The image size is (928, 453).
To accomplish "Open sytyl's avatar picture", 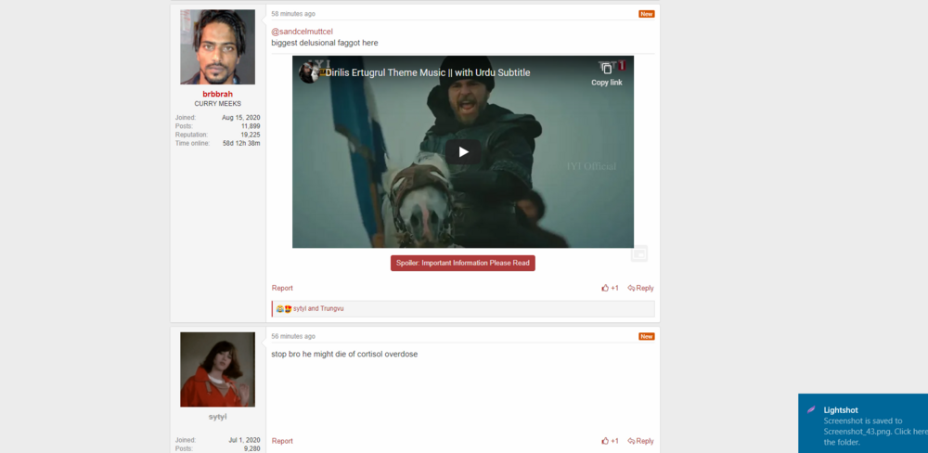I will click(x=218, y=369).
